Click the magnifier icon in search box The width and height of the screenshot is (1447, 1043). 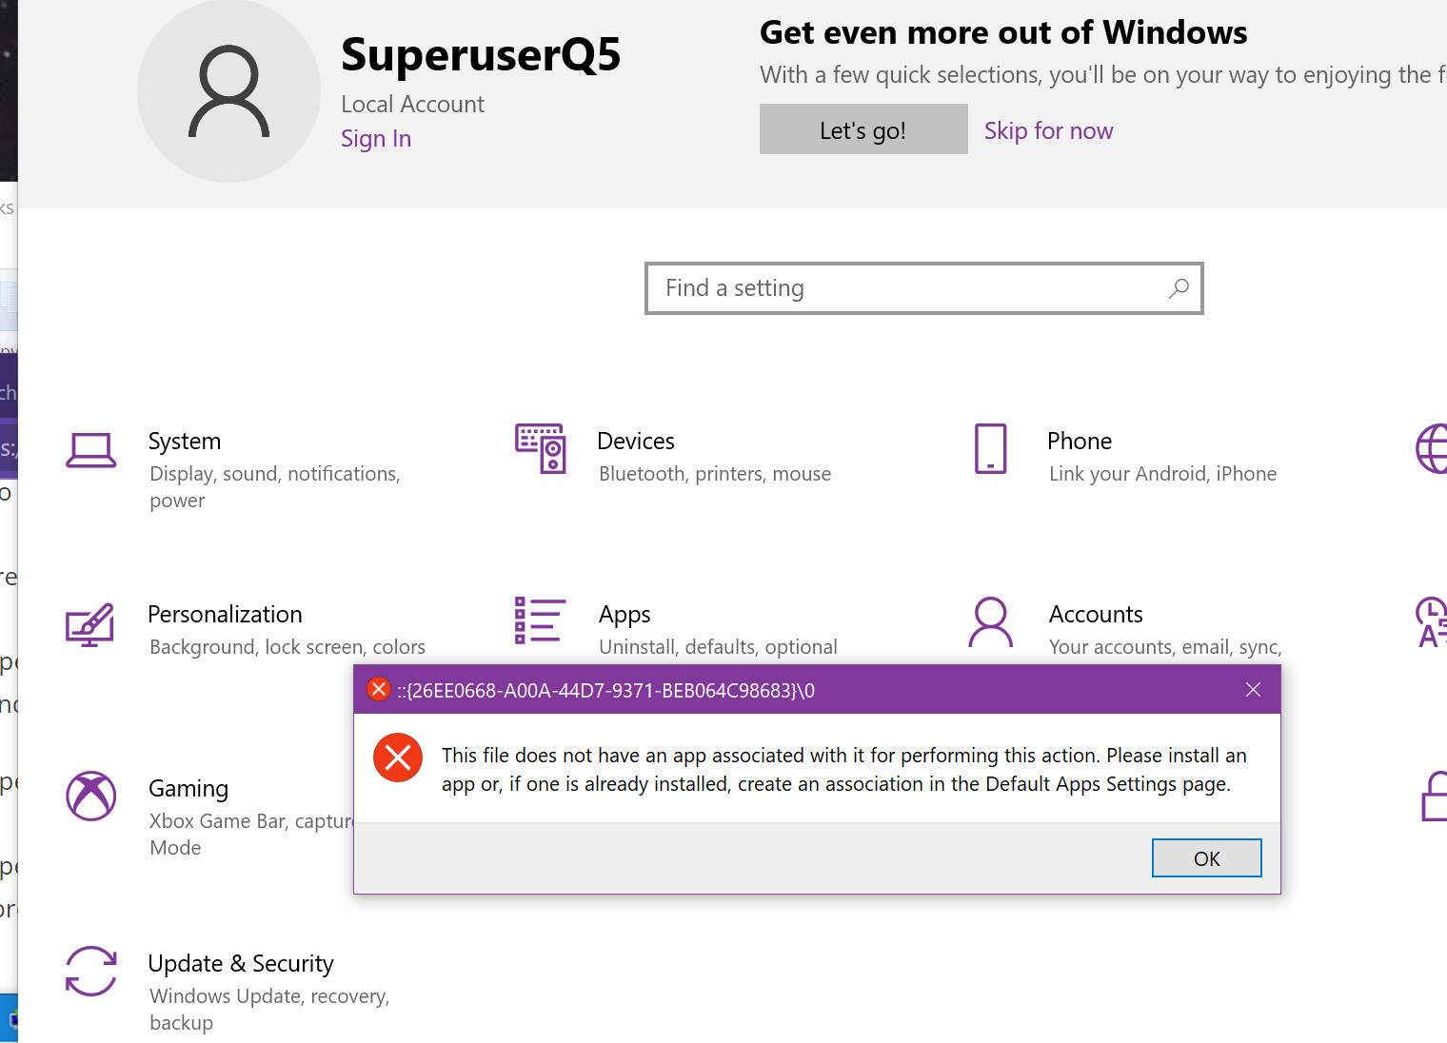pos(1179,288)
